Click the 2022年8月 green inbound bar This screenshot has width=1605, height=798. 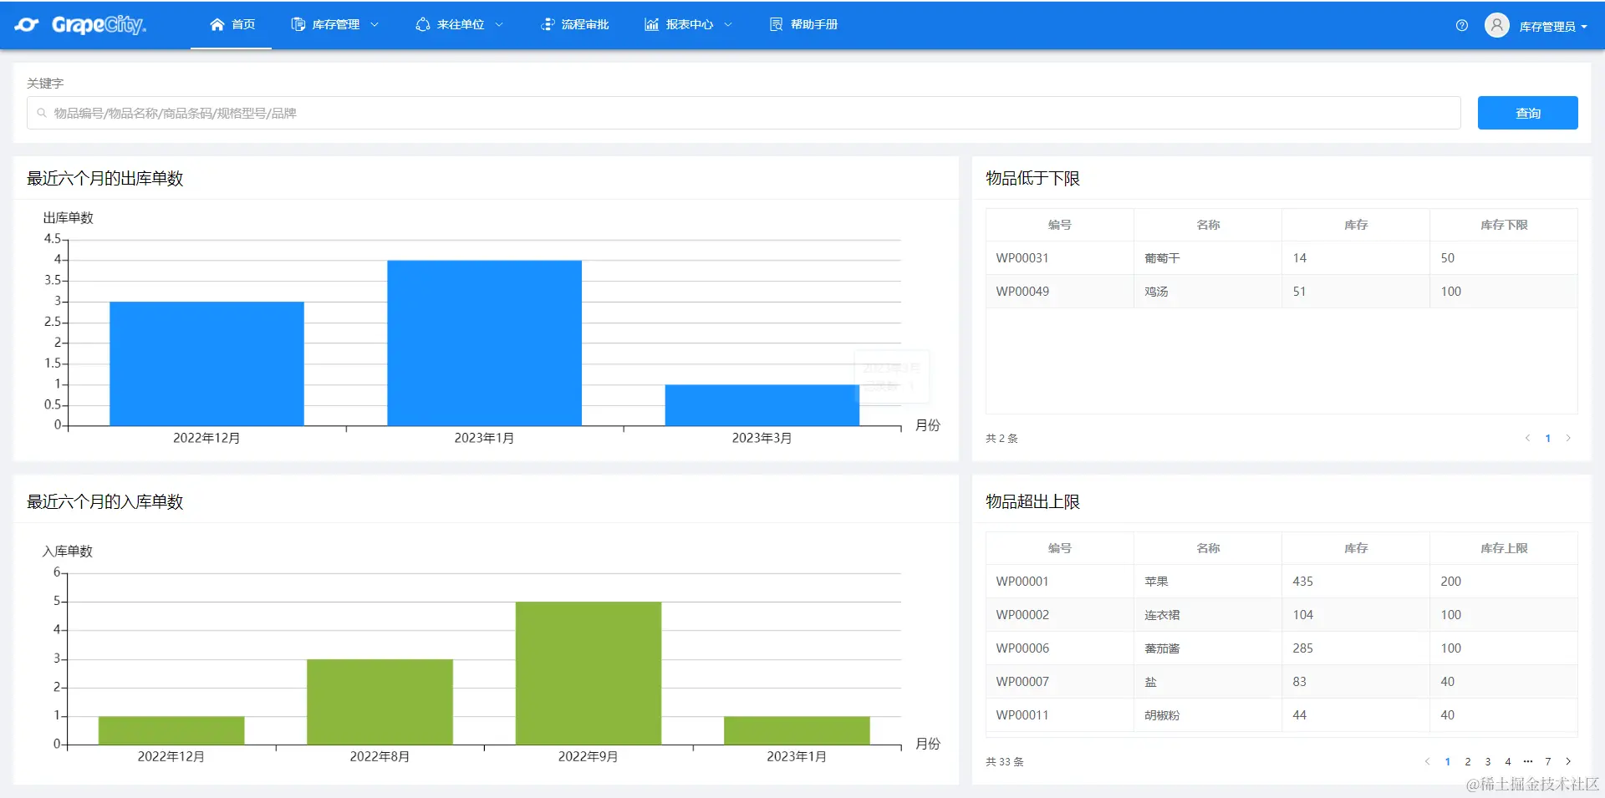380,702
